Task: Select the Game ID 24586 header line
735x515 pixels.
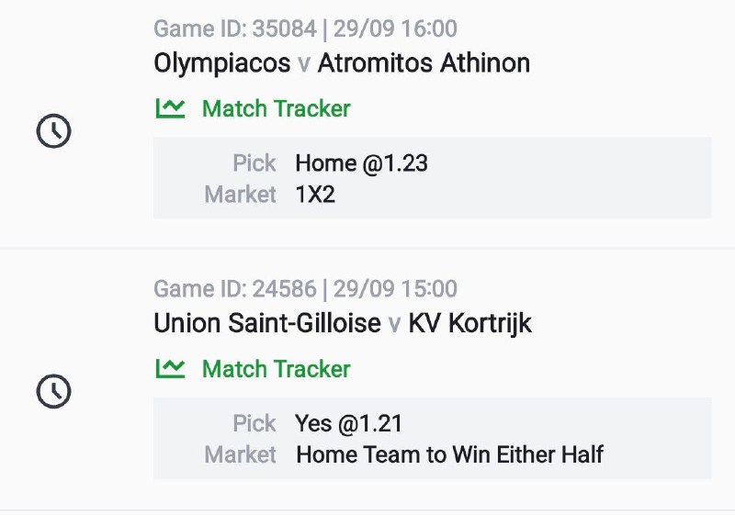Action: (x=305, y=290)
